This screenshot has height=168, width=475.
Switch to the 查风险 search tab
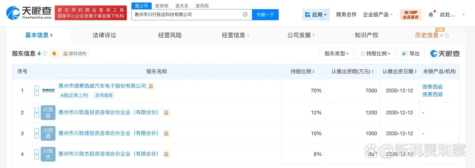pyautogui.click(x=202, y=6)
